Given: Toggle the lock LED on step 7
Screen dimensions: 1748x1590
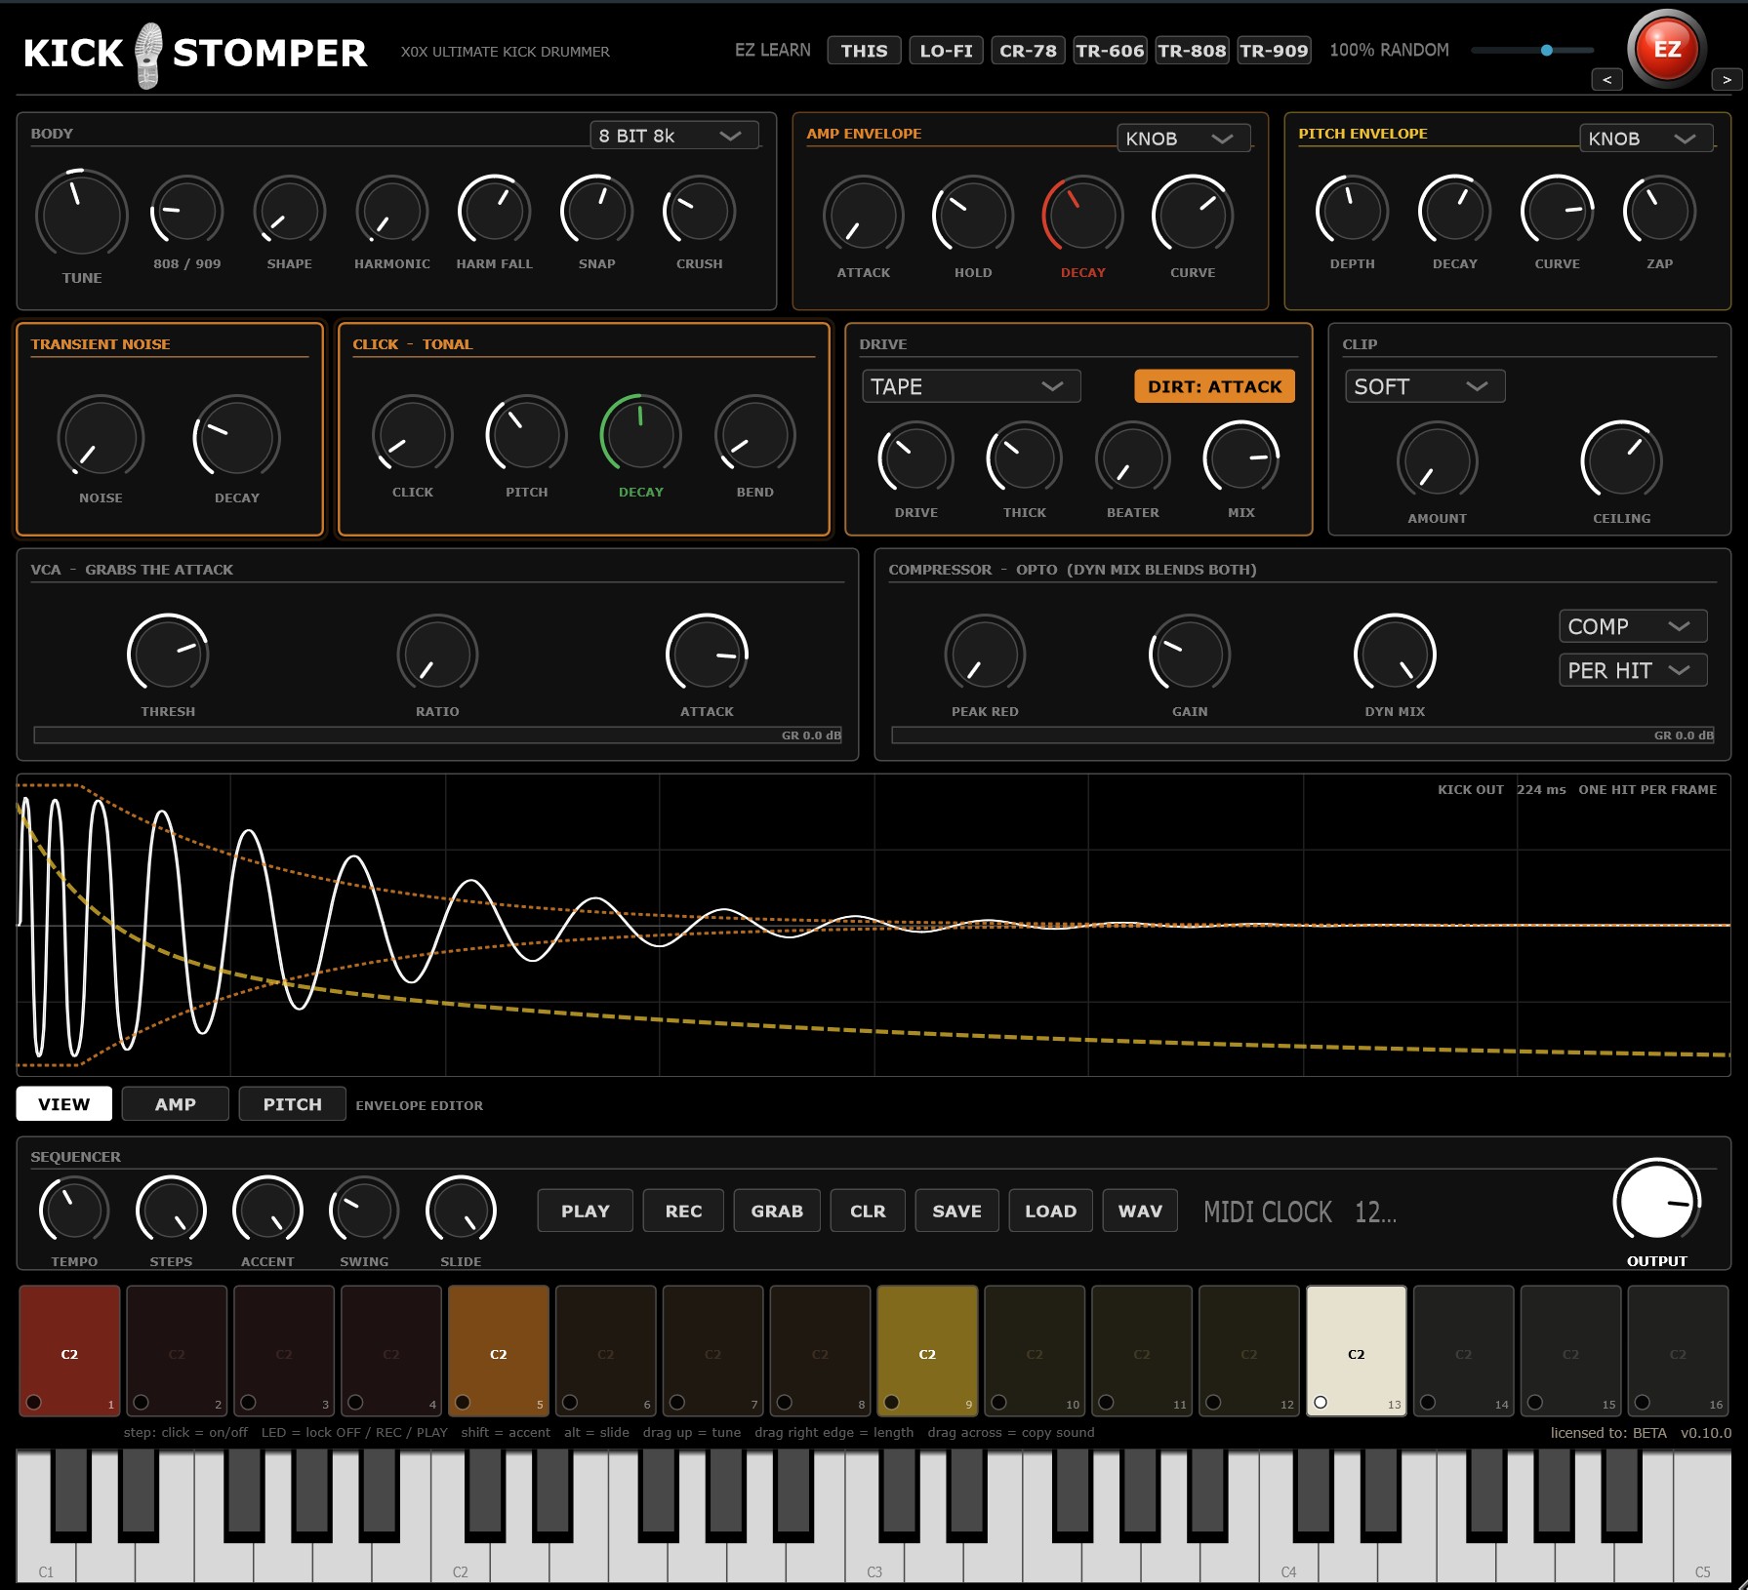Looking at the screenshot, I should (677, 1403).
